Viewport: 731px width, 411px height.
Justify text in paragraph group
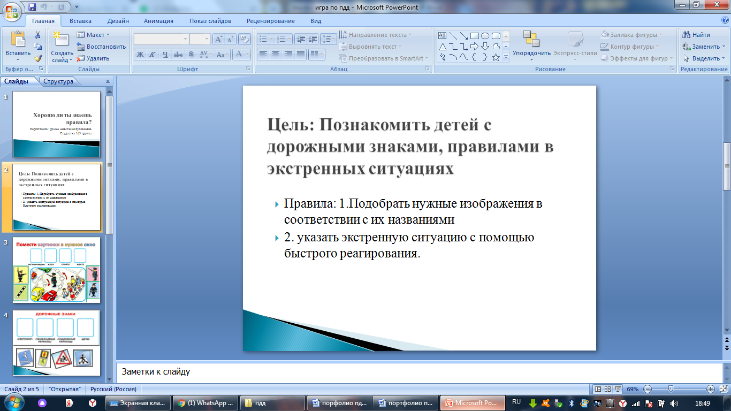click(301, 54)
